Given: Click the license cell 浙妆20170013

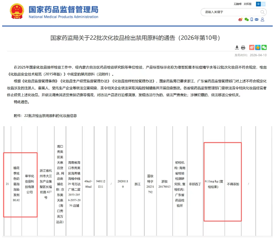Looking at the screenshot, I should [164, 184].
